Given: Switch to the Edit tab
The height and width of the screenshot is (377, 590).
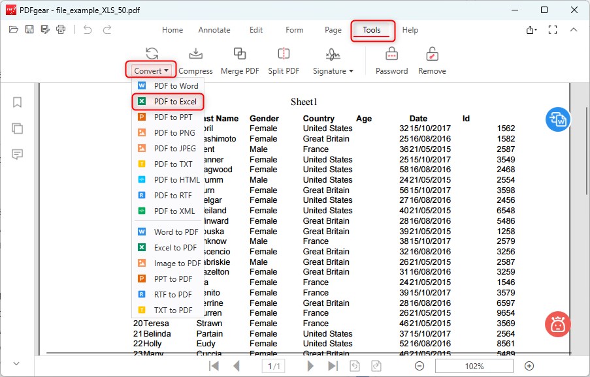Looking at the screenshot, I should (x=256, y=30).
